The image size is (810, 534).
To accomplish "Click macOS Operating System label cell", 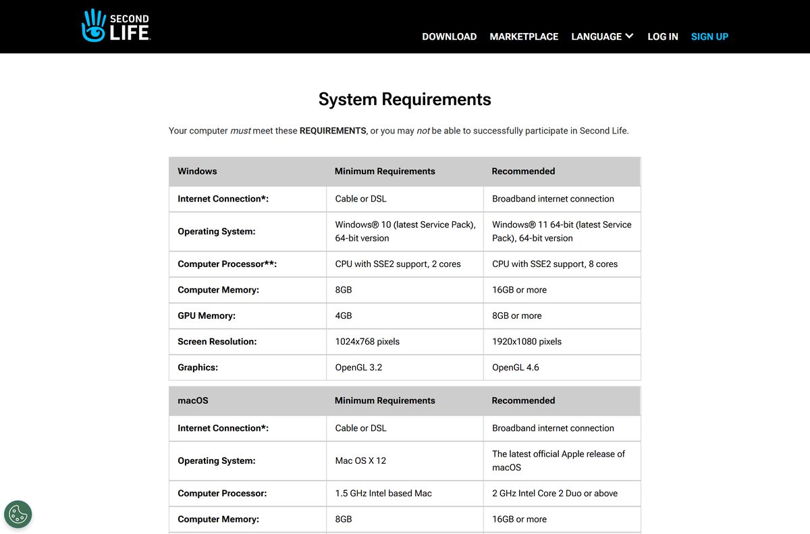I will (x=248, y=461).
